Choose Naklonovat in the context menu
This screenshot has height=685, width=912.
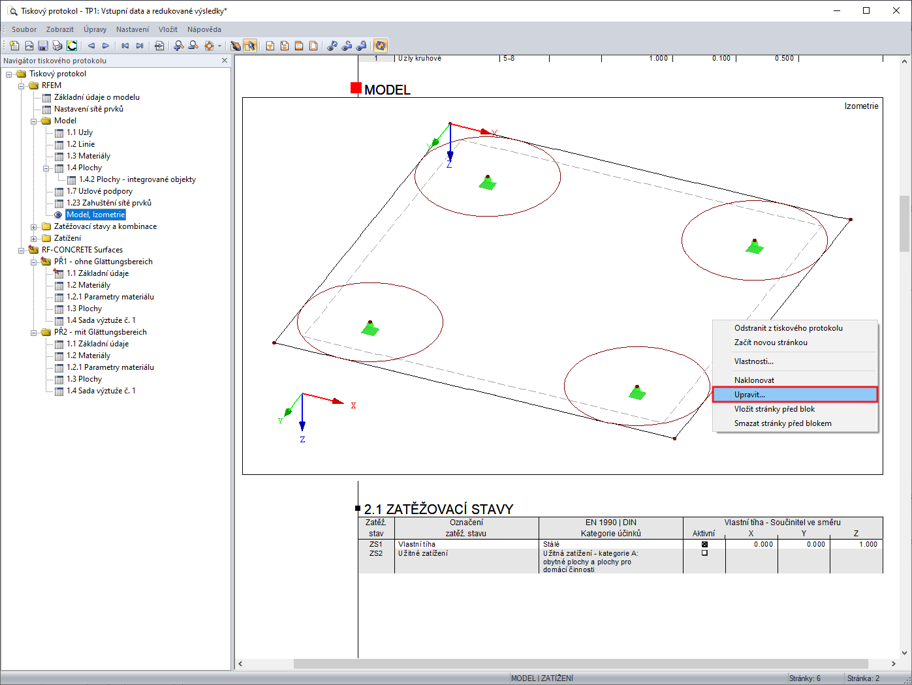[795, 380]
